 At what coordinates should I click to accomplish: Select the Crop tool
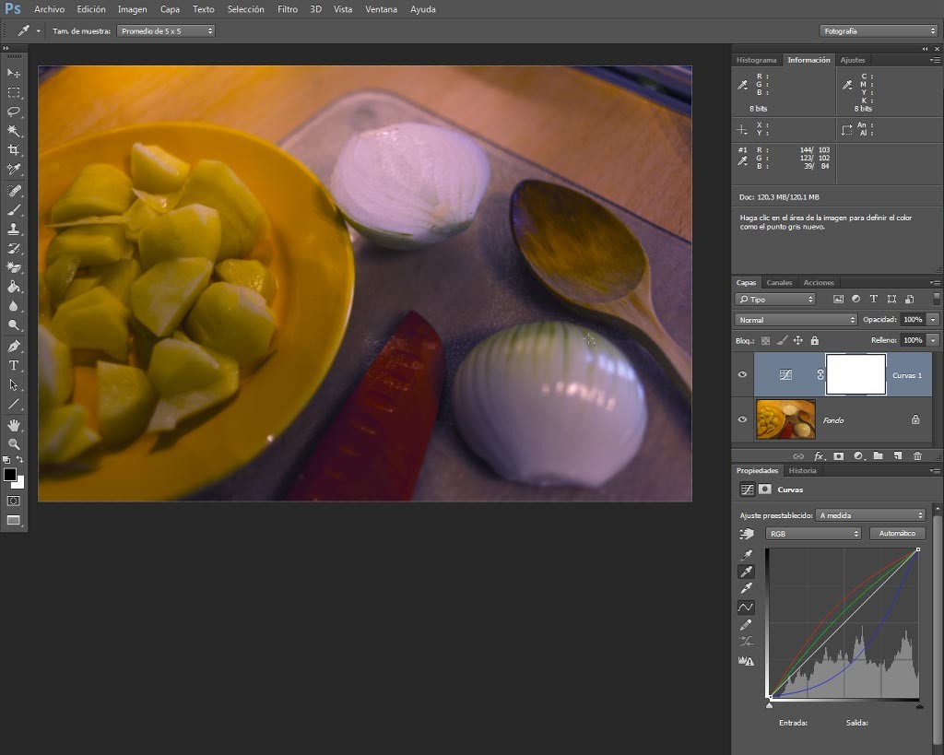(x=13, y=150)
